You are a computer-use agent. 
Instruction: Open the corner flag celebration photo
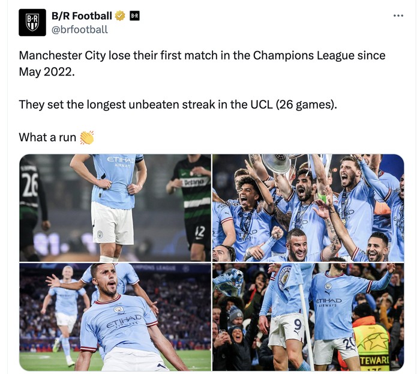(x=308, y=317)
